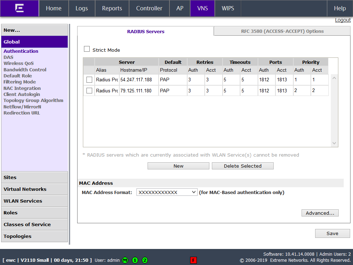Expand the Roles sidebar section

(x=34, y=213)
